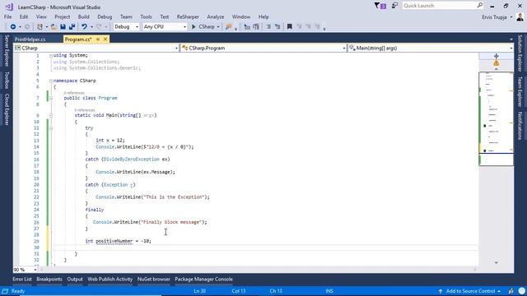Open the Toolbox side panel

click(6, 81)
